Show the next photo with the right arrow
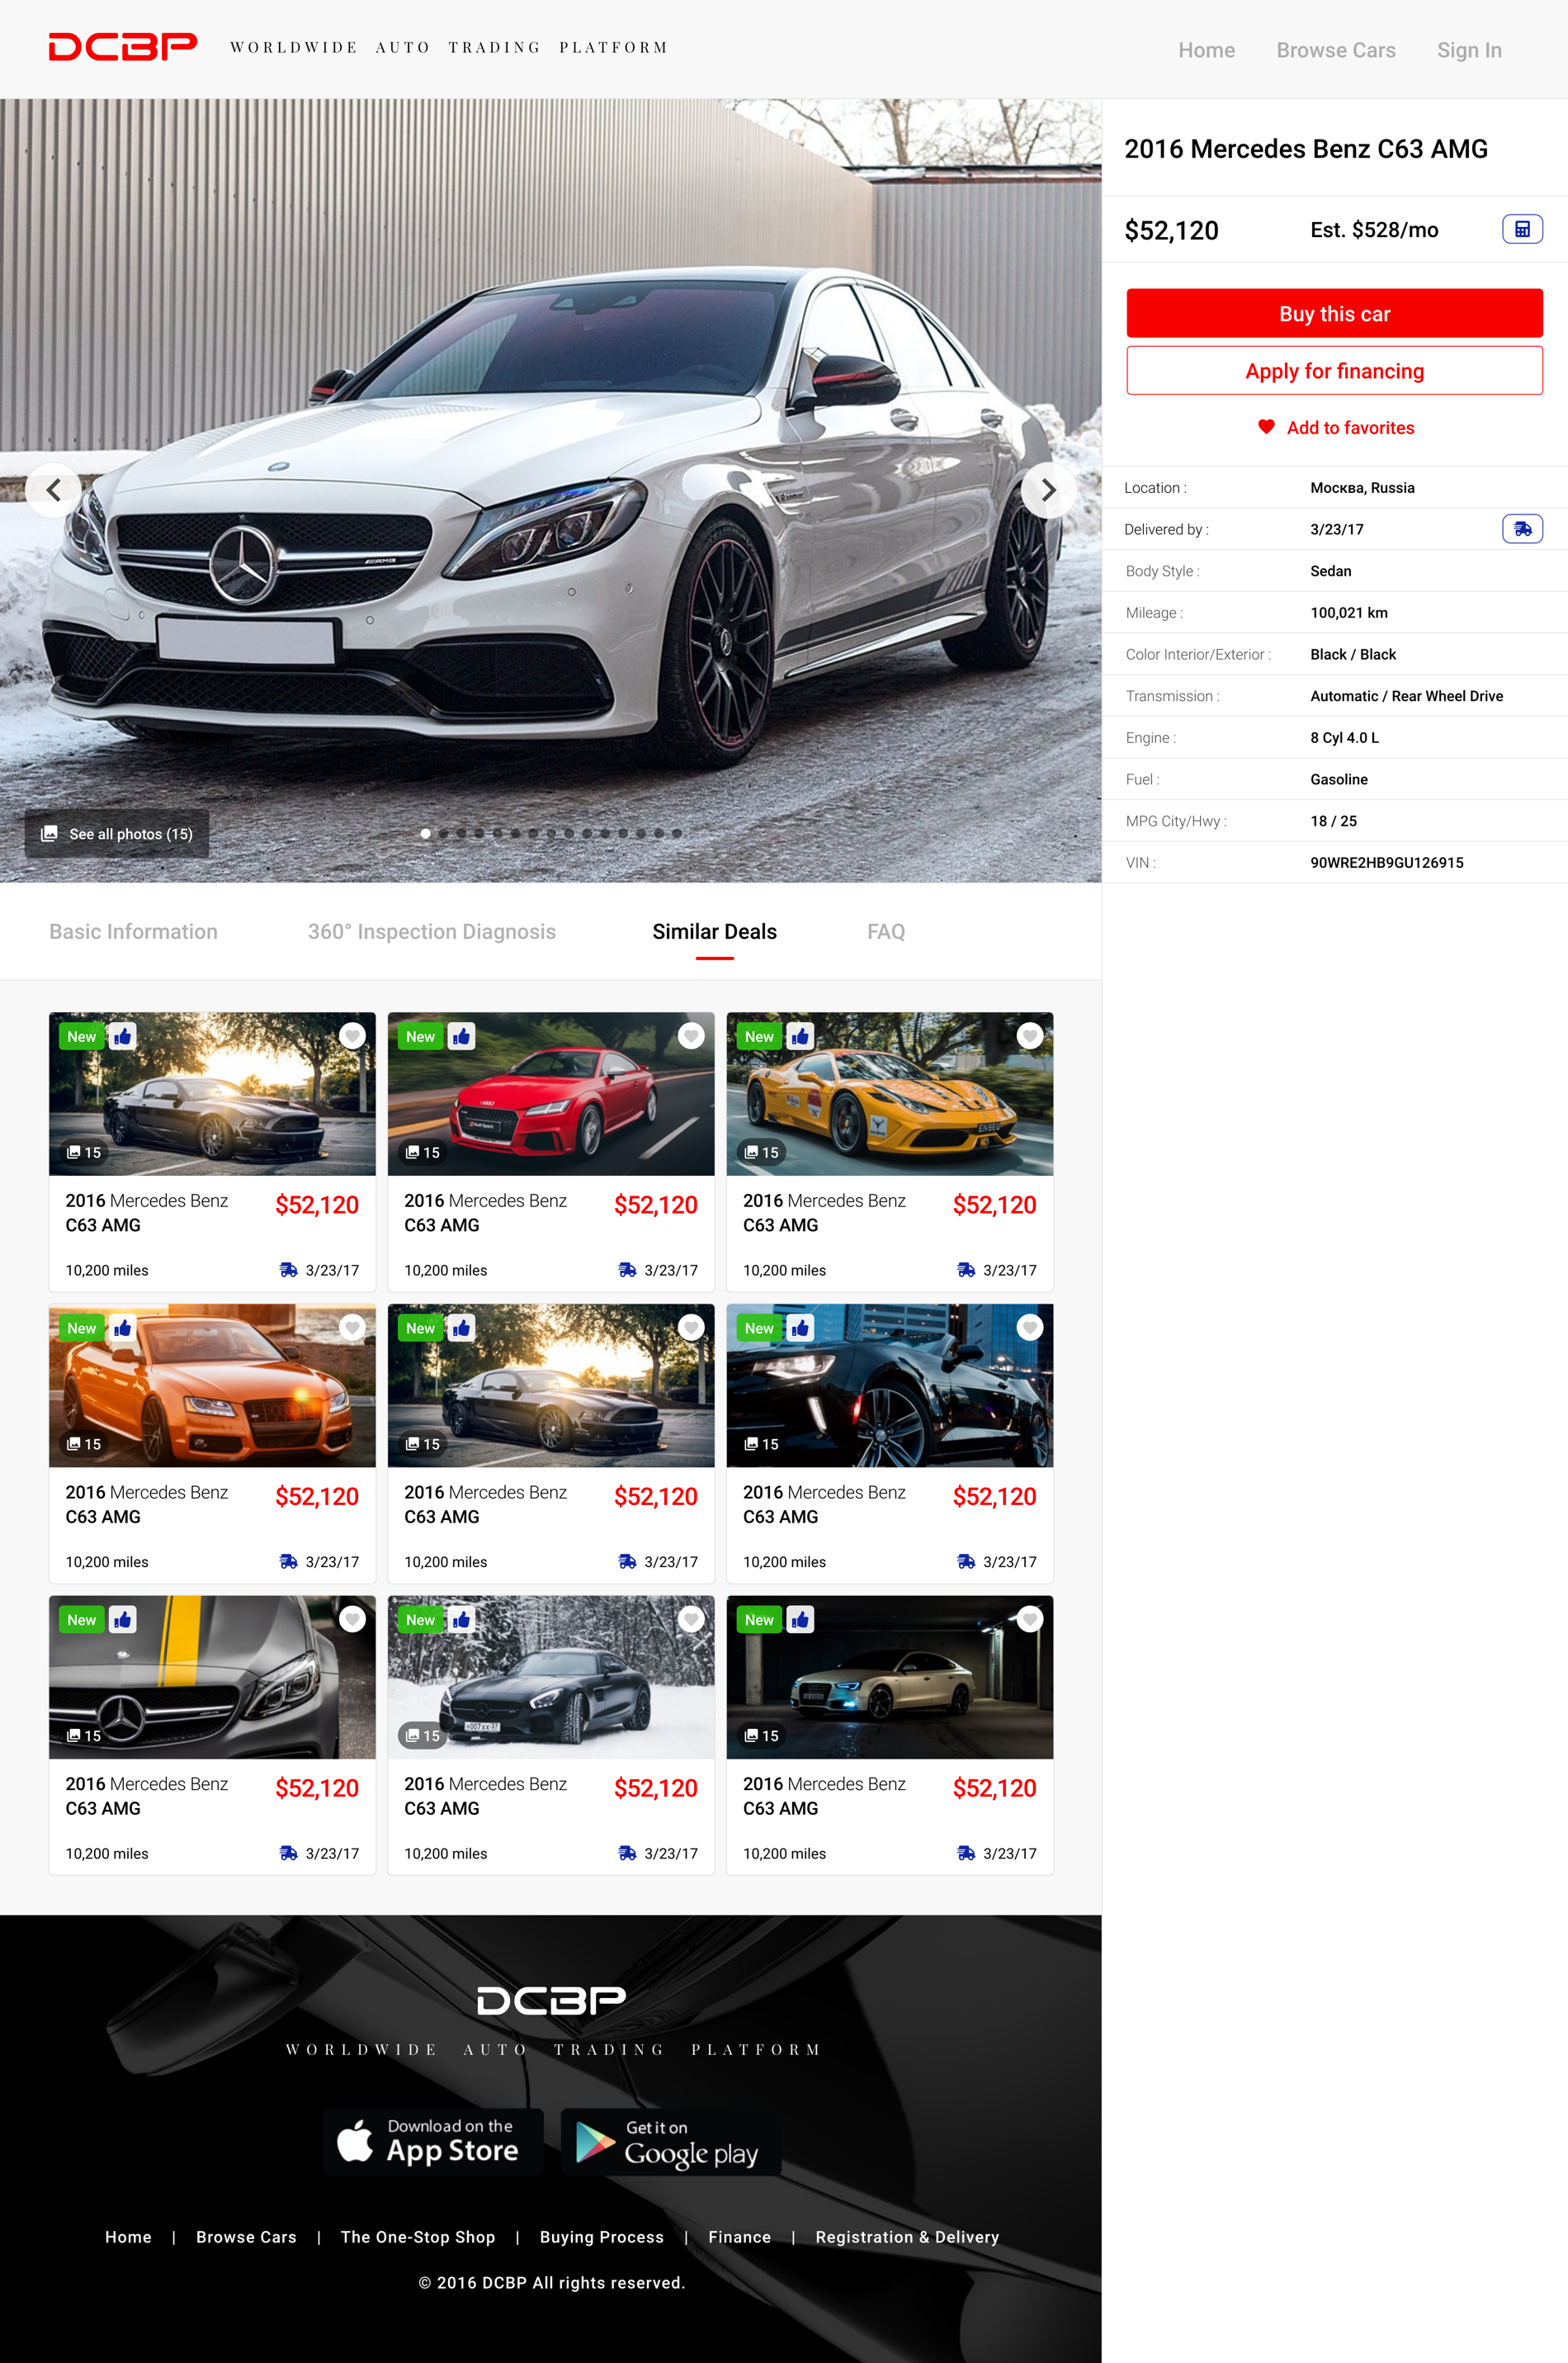The height and width of the screenshot is (2363, 1568). (1048, 490)
